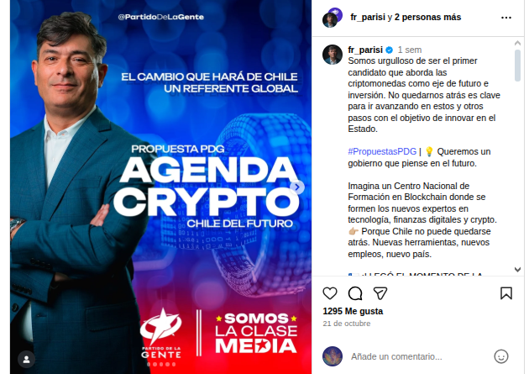Share post via paper plane icon
The width and height of the screenshot is (529, 374).
pyautogui.click(x=380, y=293)
